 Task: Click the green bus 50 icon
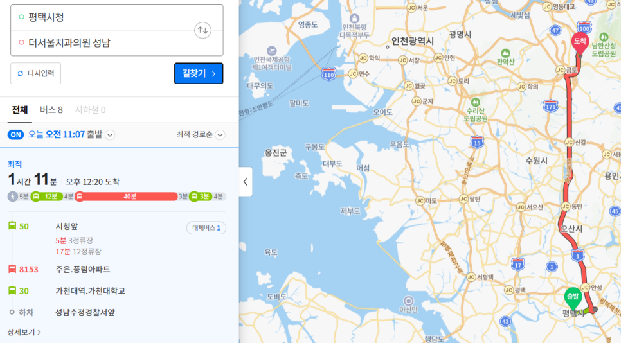pos(12,226)
